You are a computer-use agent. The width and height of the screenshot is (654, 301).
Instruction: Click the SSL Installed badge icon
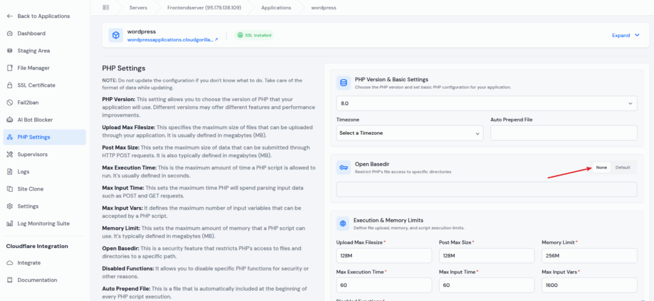tap(240, 36)
